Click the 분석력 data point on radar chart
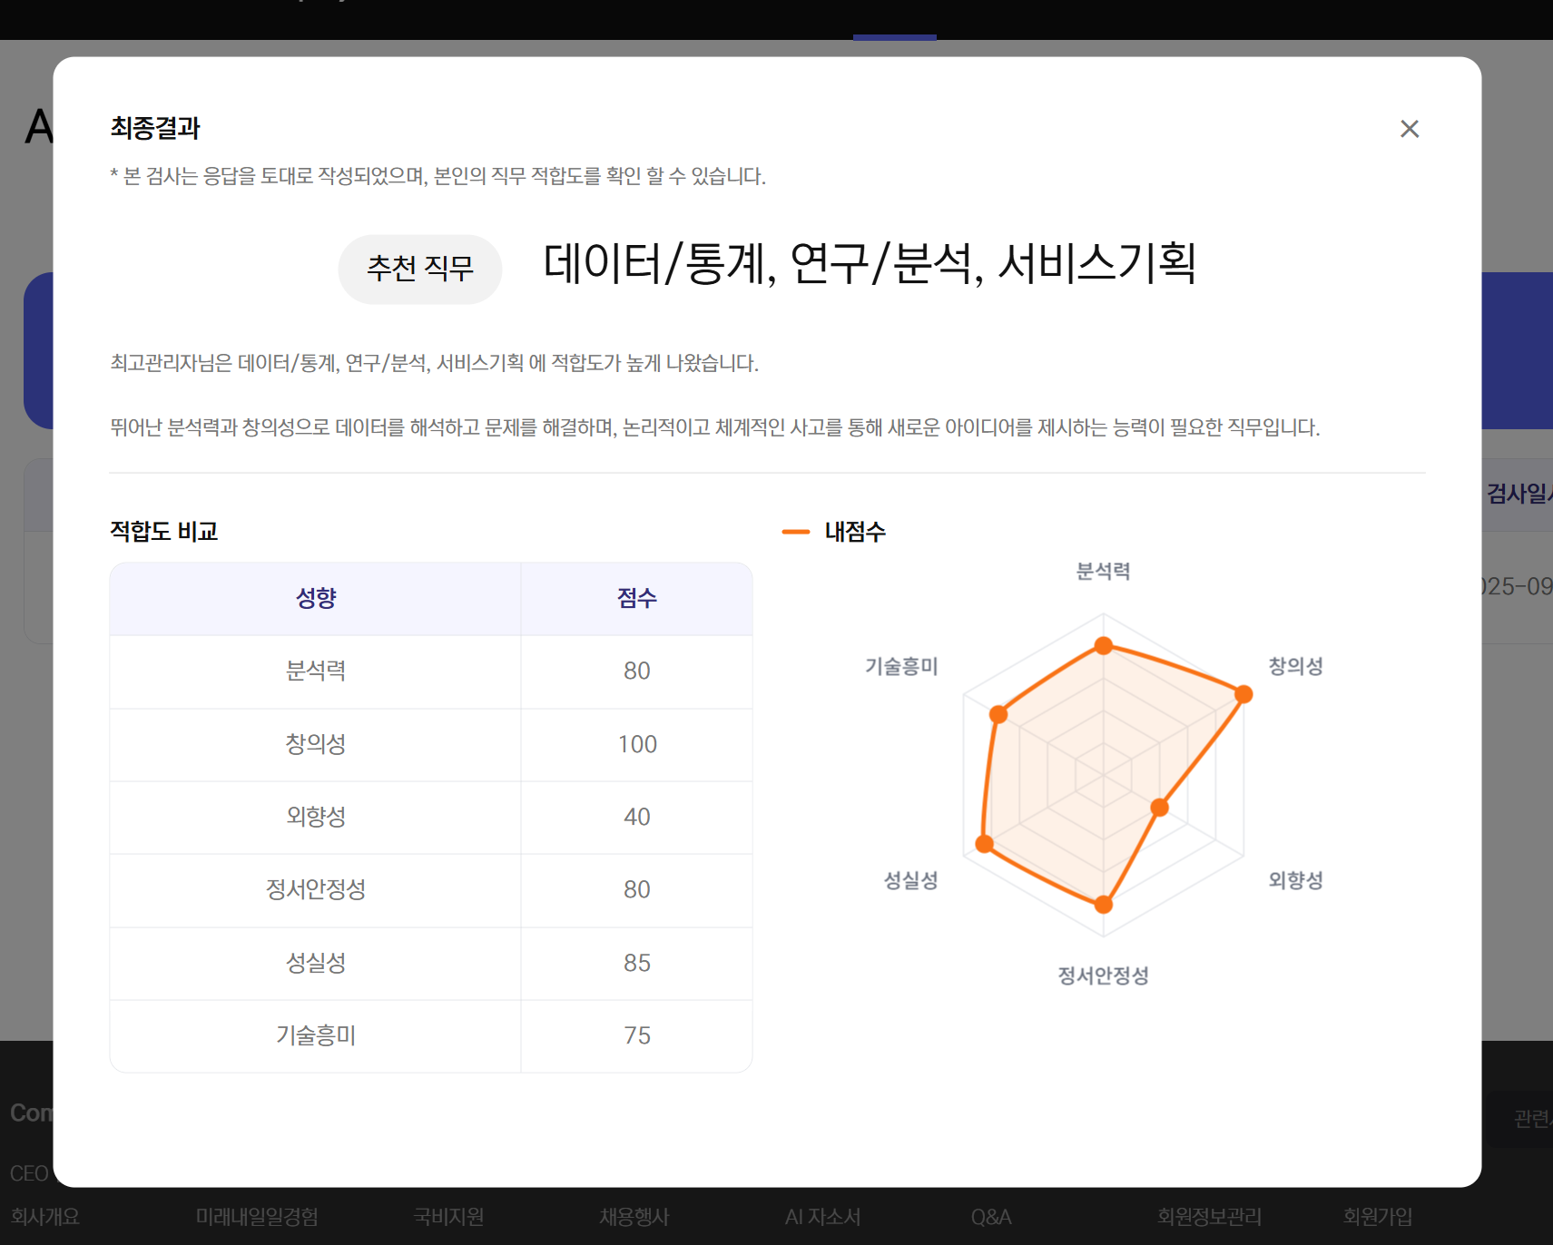Image resolution: width=1553 pixels, height=1245 pixels. (1103, 646)
